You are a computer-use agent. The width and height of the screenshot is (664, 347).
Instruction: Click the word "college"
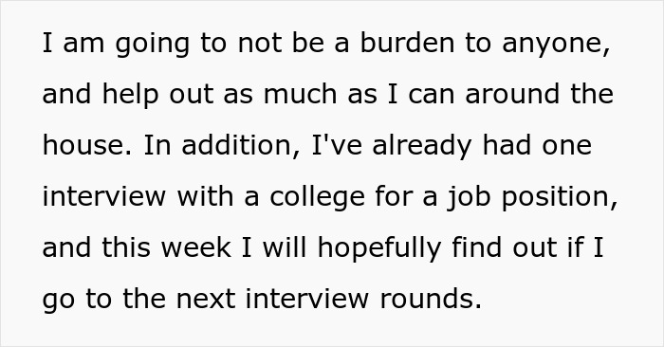(317, 199)
